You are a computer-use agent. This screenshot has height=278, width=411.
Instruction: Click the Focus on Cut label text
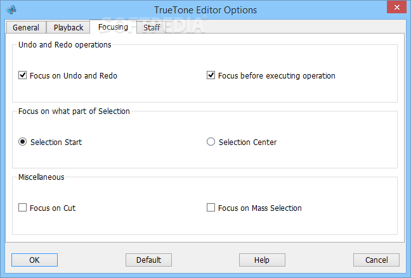[x=53, y=208]
